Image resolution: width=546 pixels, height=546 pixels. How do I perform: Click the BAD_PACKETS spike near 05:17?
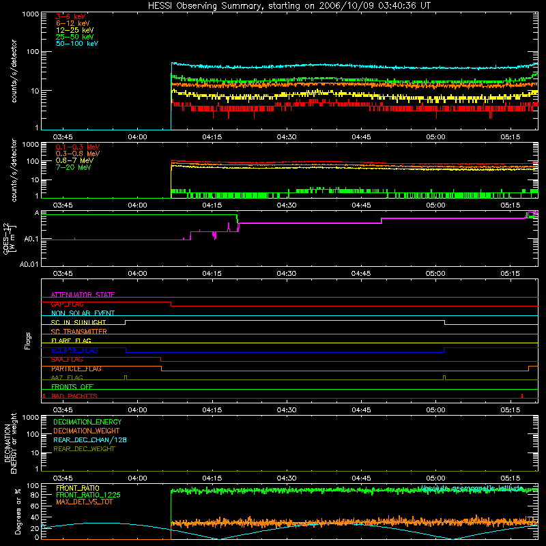coord(522,396)
